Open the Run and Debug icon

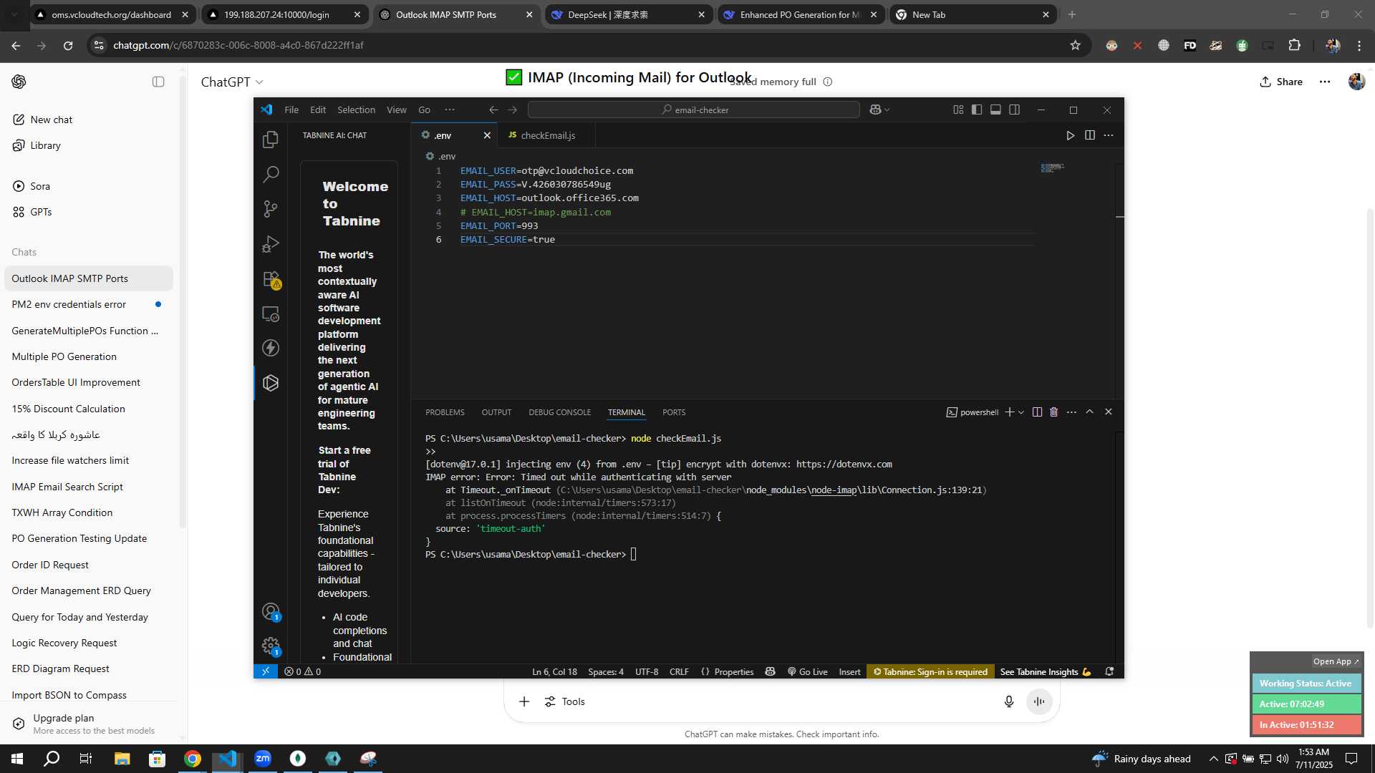coord(271,244)
